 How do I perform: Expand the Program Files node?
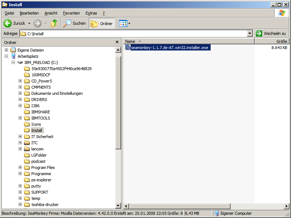click(20, 167)
